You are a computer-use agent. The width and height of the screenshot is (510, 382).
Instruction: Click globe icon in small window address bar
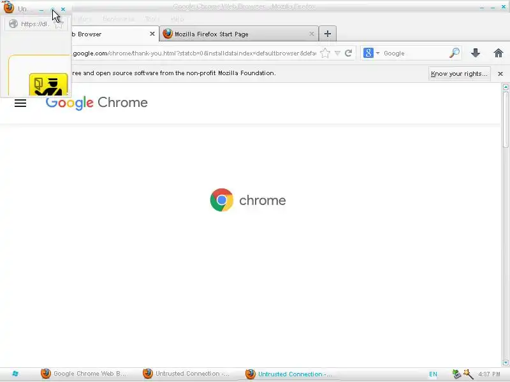13,24
